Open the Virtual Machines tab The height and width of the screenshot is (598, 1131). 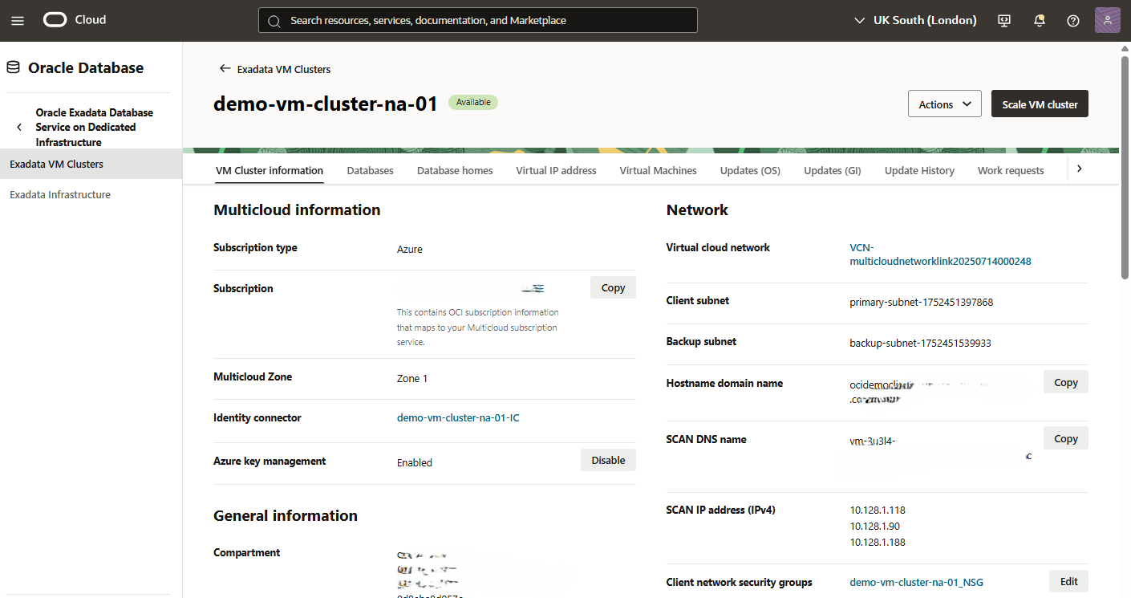tap(658, 170)
